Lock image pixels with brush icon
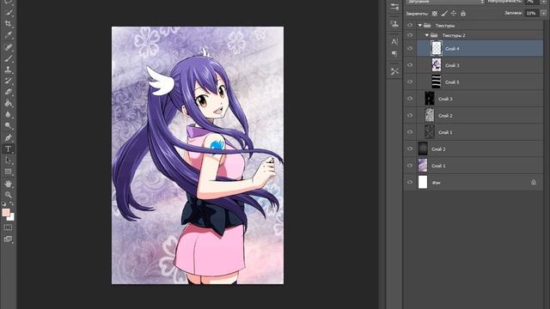 point(444,14)
